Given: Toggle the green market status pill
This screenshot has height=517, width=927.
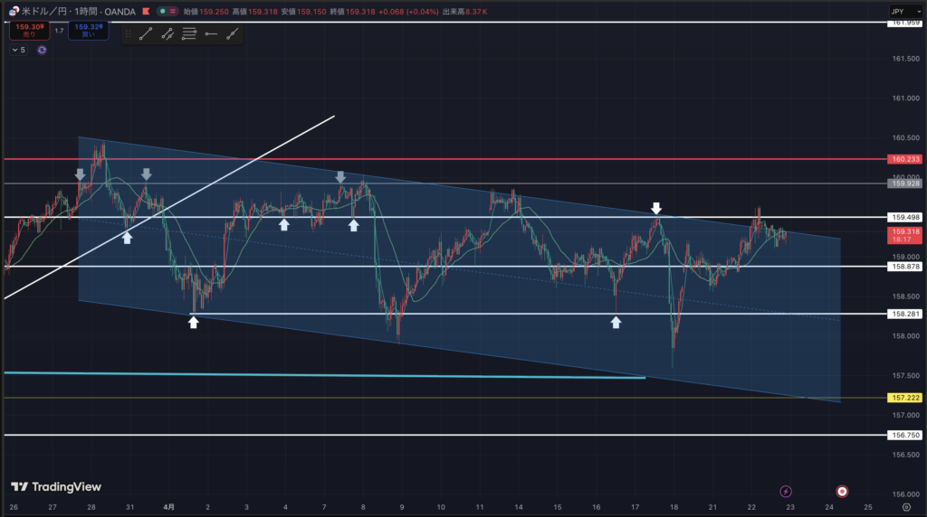Looking at the screenshot, I should tap(164, 13).
